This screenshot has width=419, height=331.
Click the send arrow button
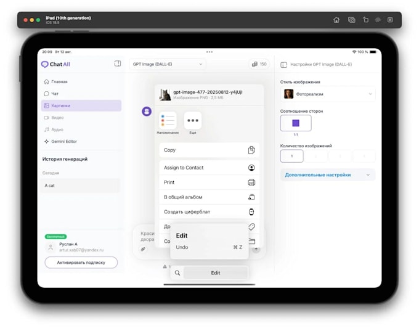coord(256,250)
